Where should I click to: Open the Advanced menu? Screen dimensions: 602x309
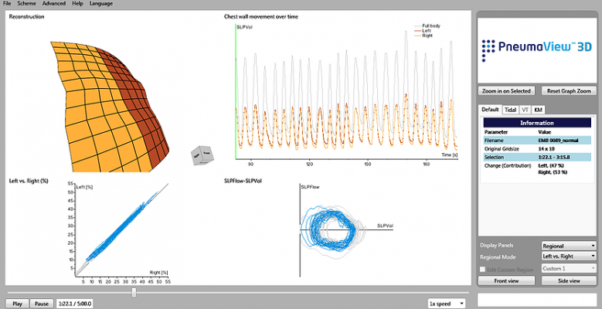coord(53,4)
